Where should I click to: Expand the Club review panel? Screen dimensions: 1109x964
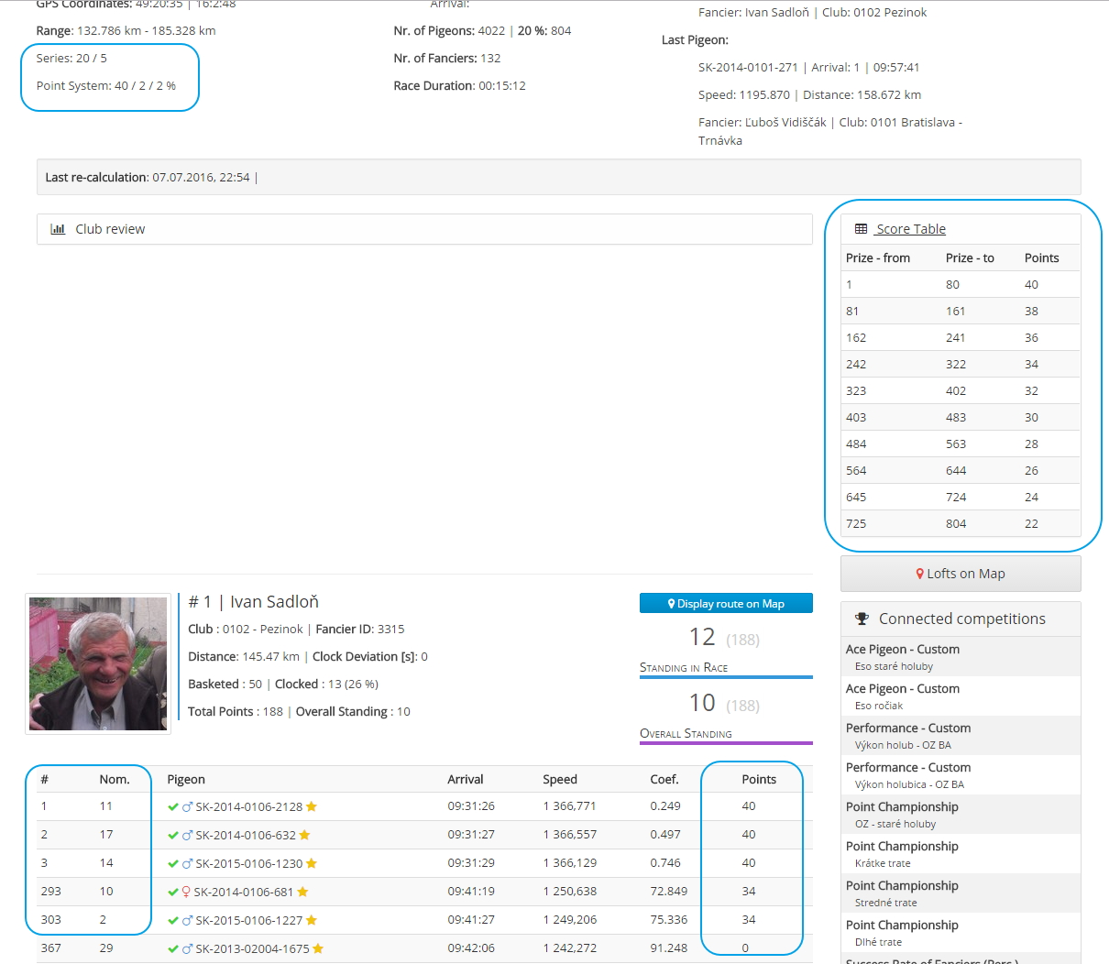tap(110, 229)
